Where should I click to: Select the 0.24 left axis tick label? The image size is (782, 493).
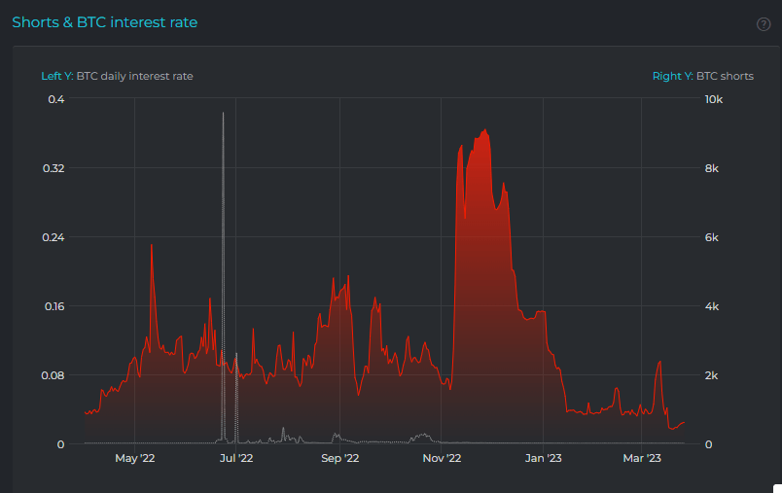tap(53, 237)
